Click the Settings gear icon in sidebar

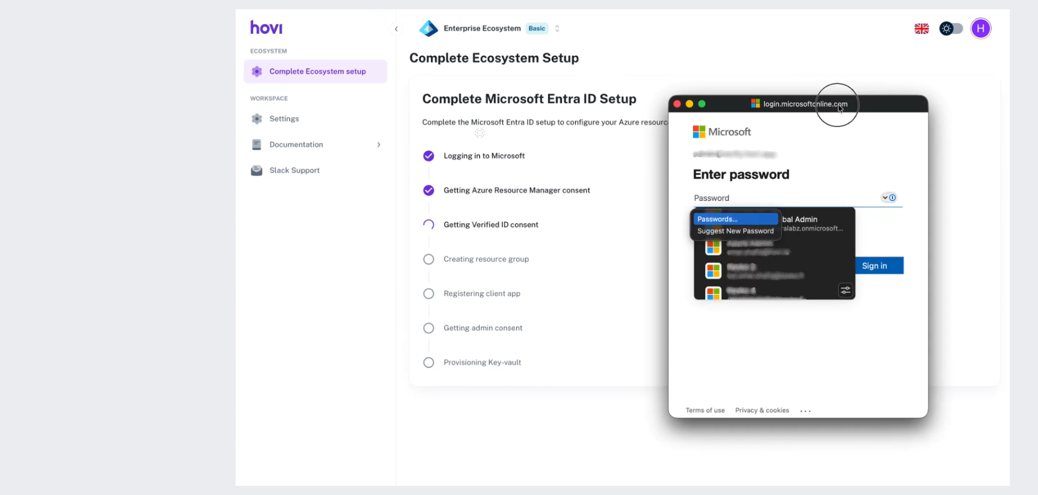point(257,119)
